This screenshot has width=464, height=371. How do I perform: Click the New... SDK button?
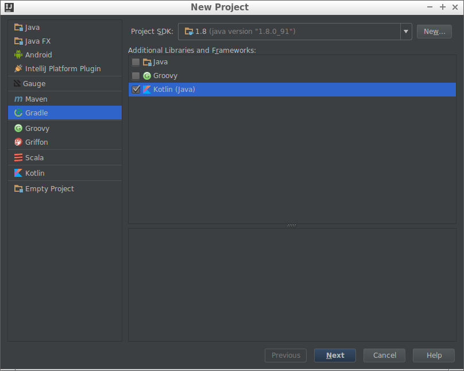pos(434,32)
